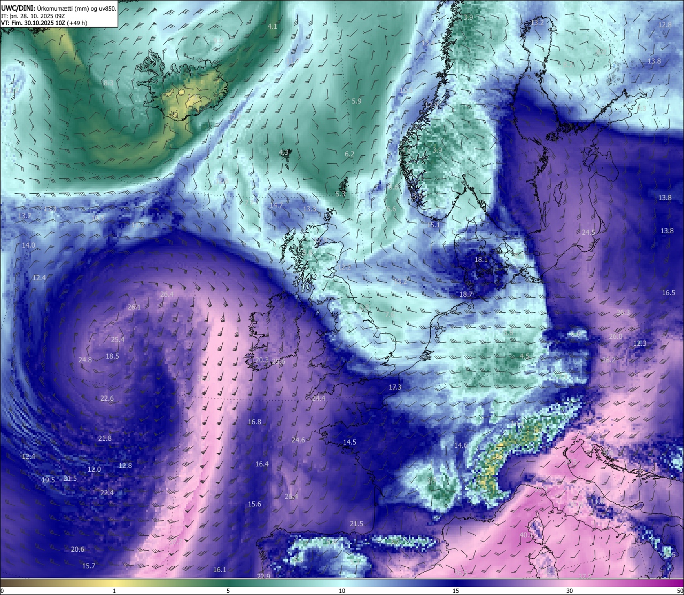This screenshot has width=684, height=595.
Task: Click the map value "24.5"
Action: (588, 233)
